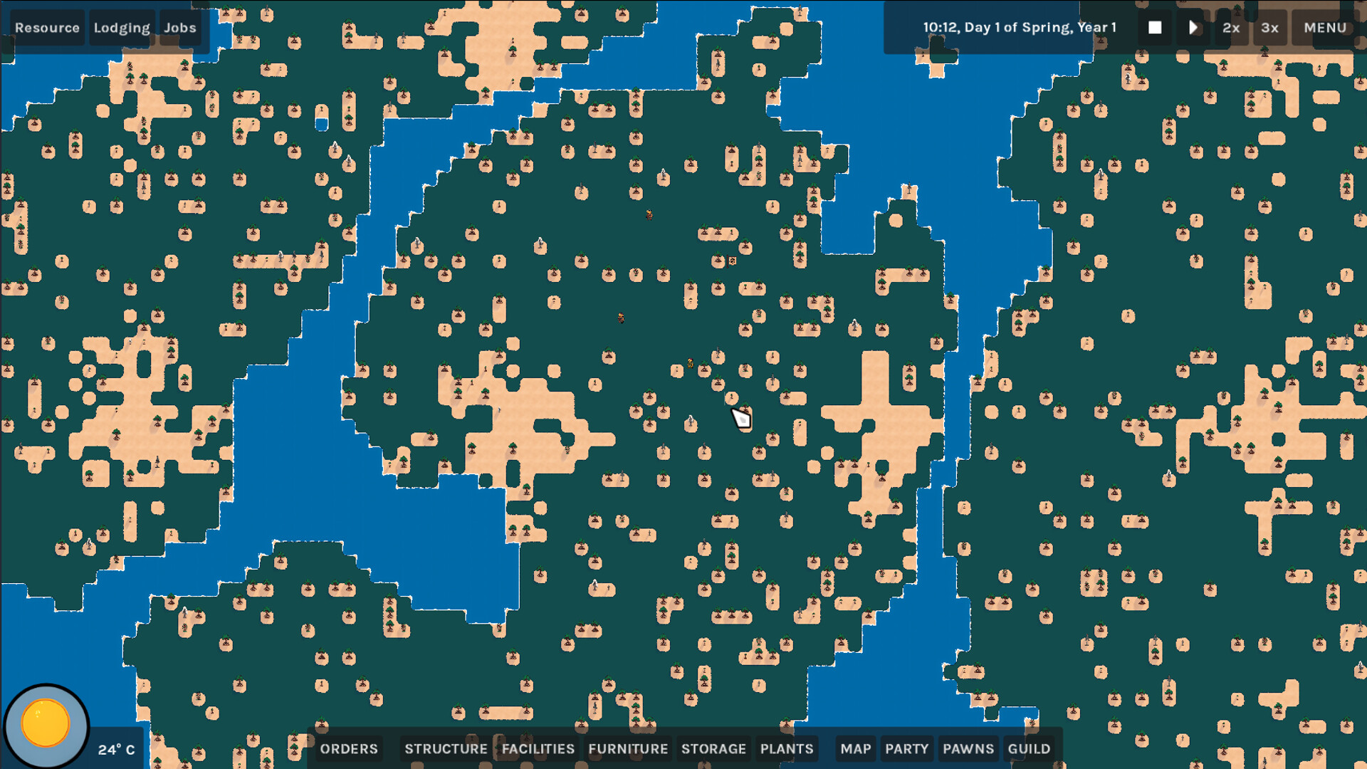Open the STRUCTURE build menu

446,748
